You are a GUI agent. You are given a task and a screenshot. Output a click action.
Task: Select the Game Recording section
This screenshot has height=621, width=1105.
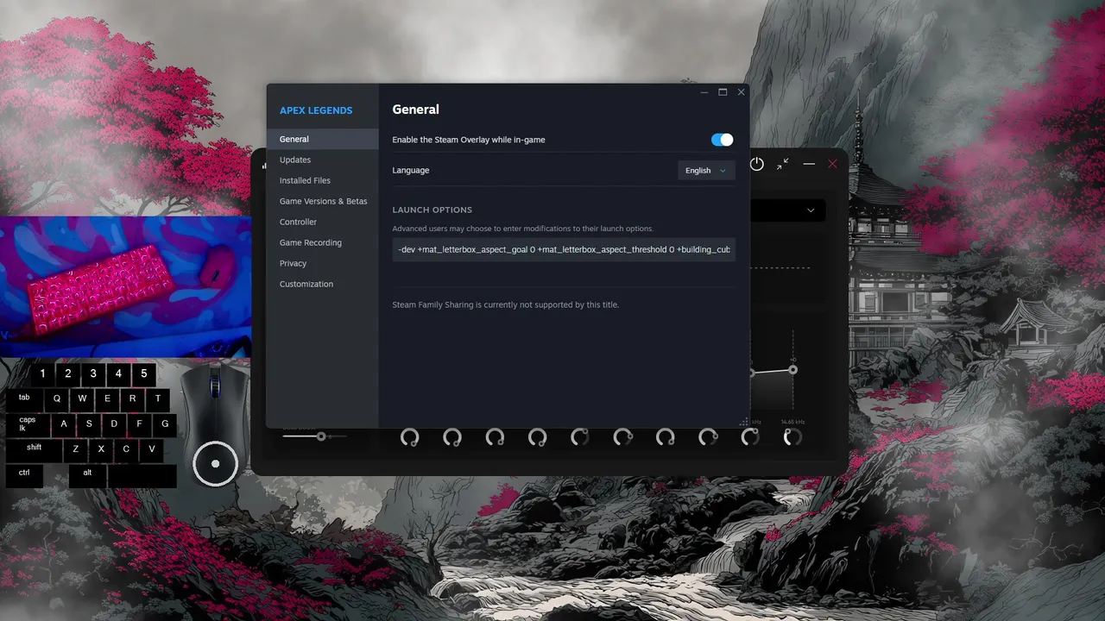pyautogui.click(x=322, y=242)
